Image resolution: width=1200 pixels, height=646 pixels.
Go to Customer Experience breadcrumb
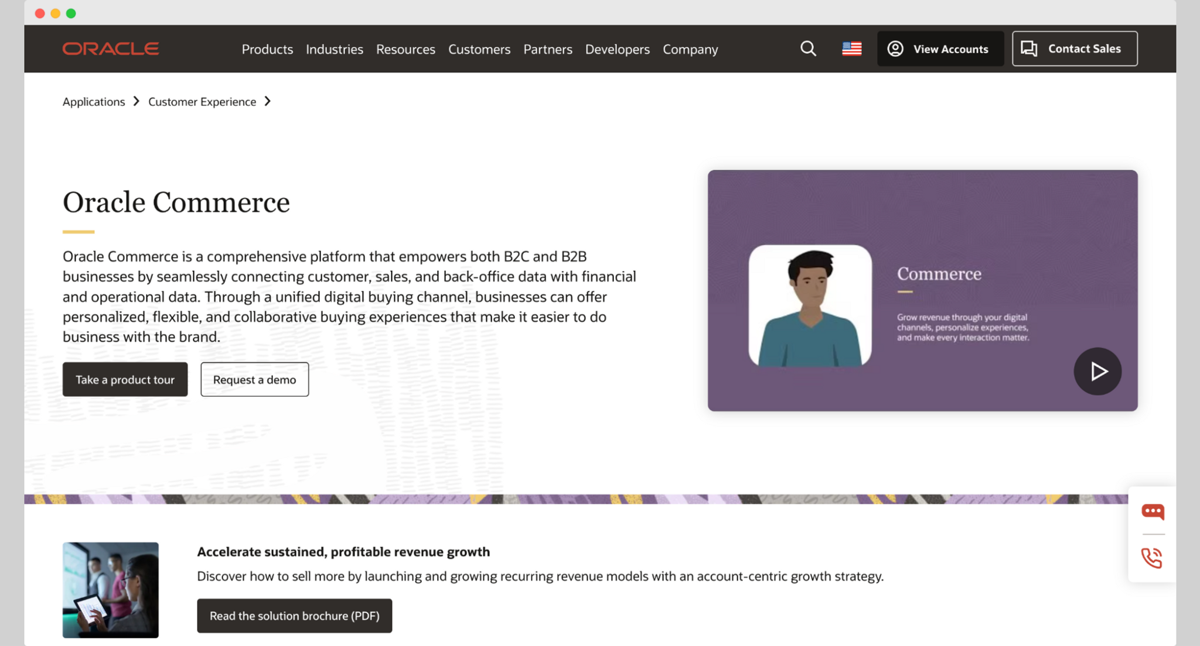[x=202, y=102]
